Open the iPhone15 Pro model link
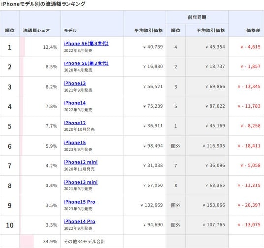Image resolution: width=264 pixels, height=248 pixels. [79, 202]
